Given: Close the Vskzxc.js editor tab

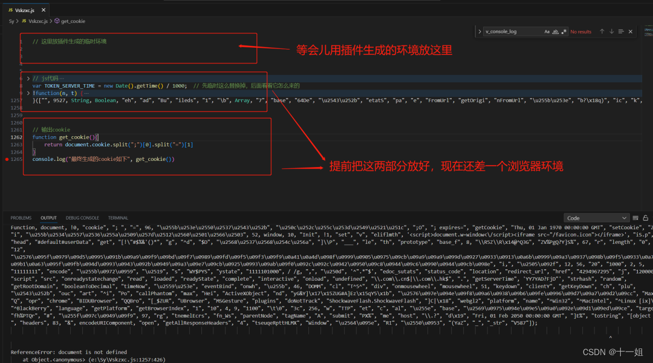Looking at the screenshot, I should coord(44,10).
